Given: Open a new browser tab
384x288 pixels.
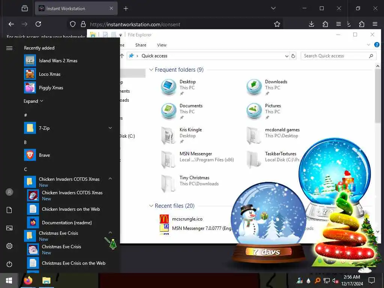Looking at the screenshot, I should click(126, 9).
